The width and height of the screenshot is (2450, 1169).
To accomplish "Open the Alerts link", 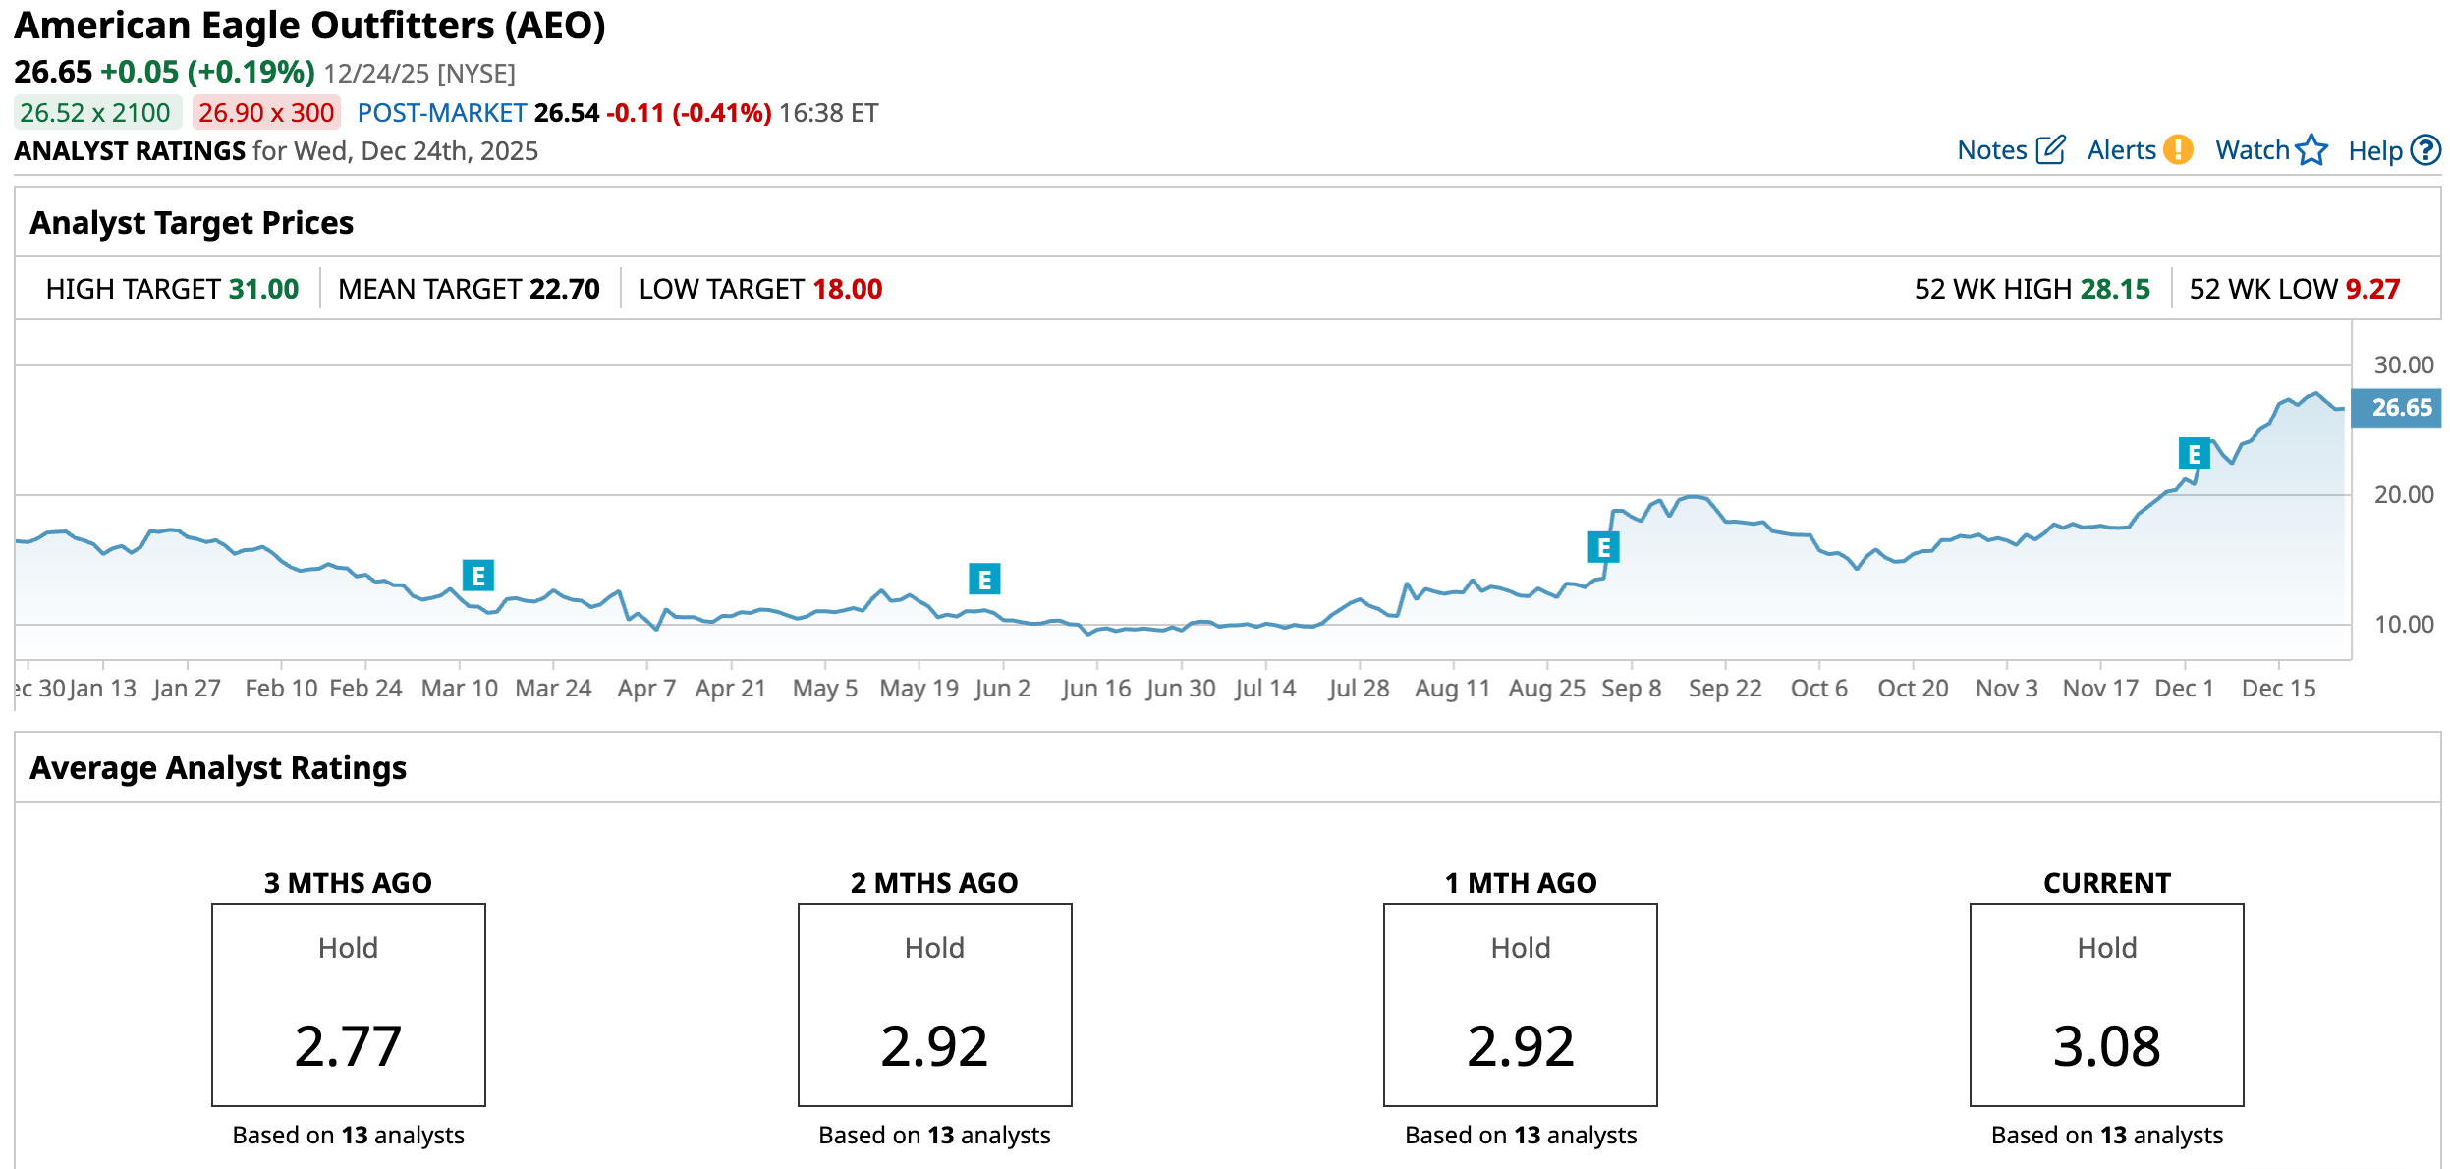I will coord(2121,150).
